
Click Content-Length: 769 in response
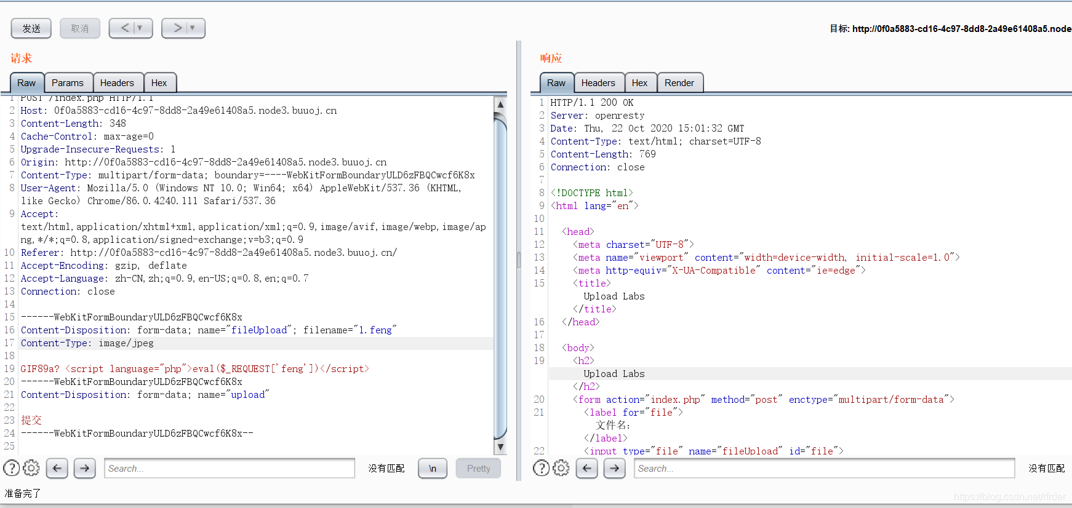[603, 154]
